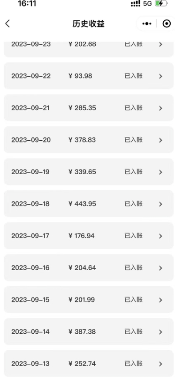
Task: Open the 2023-09-17 earnings record
Action: (x=89, y=236)
